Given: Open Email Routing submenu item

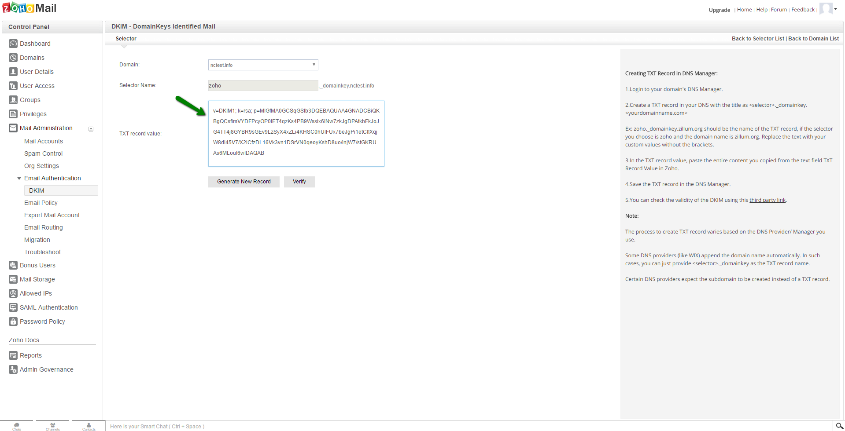Looking at the screenshot, I should (x=44, y=227).
